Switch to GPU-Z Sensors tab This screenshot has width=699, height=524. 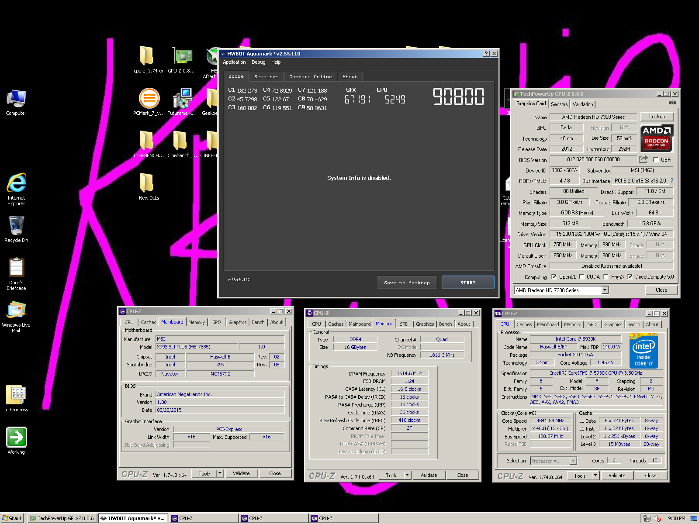click(559, 104)
